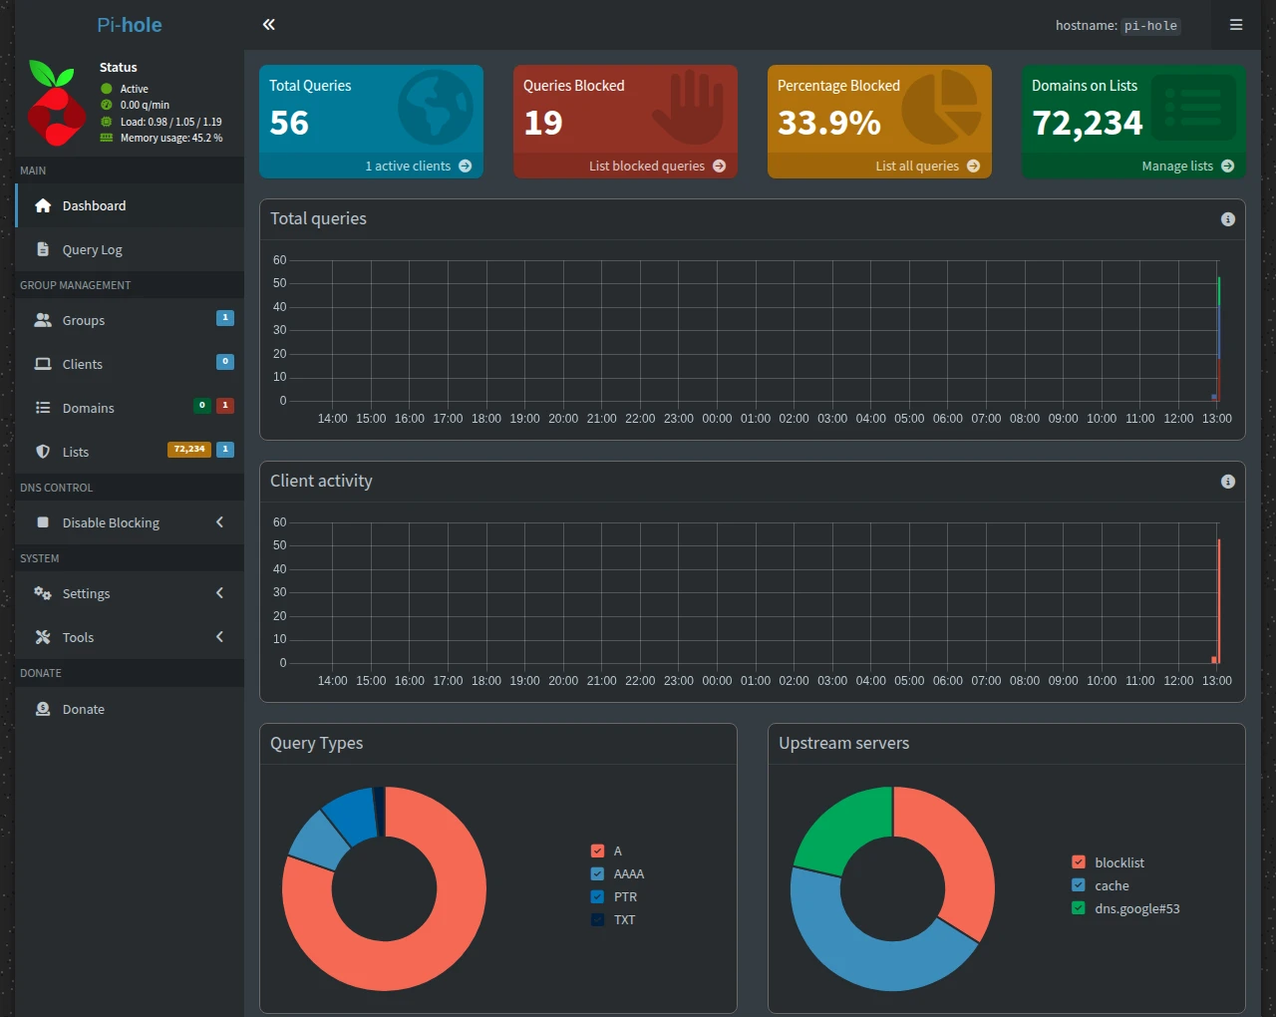The width and height of the screenshot is (1276, 1017).
Task: Click the Pi-hole raspberry logo
Action: (x=56, y=103)
